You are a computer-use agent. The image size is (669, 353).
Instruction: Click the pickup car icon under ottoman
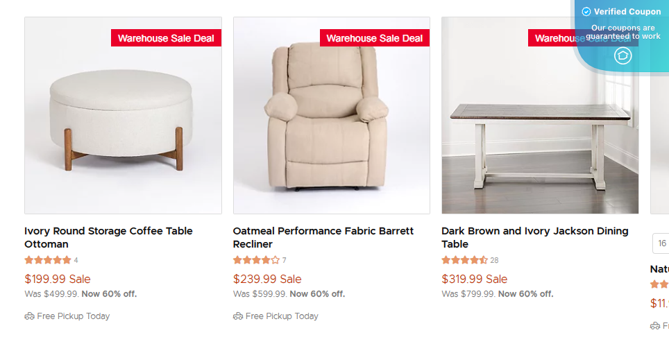click(29, 316)
